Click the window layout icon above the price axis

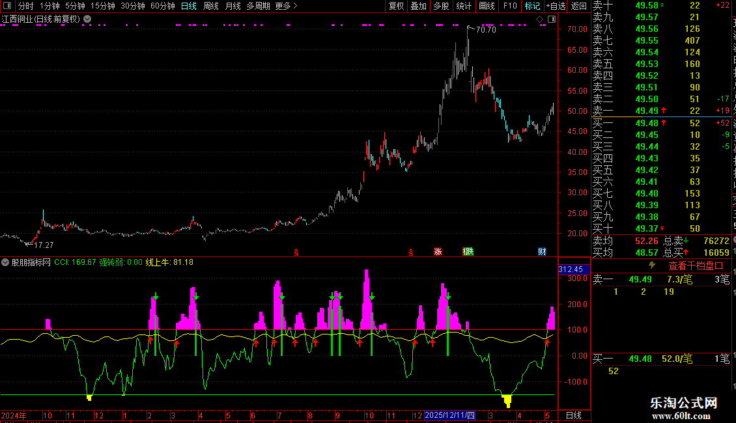552,20
